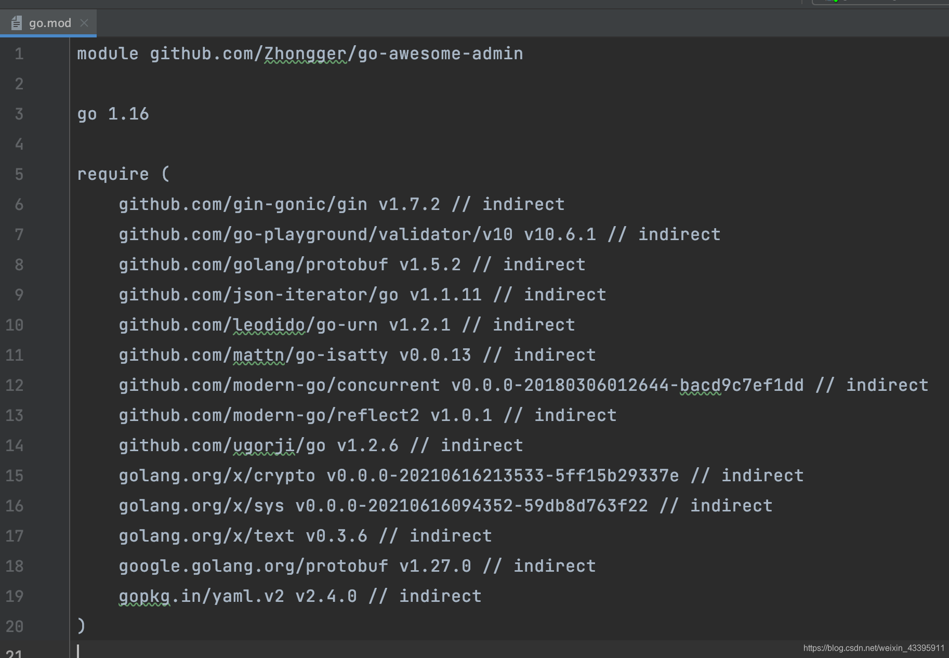The height and width of the screenshot is (658, 949).
Task: Click the '// indirect' comment on line 6
Action: coord(508,204)
